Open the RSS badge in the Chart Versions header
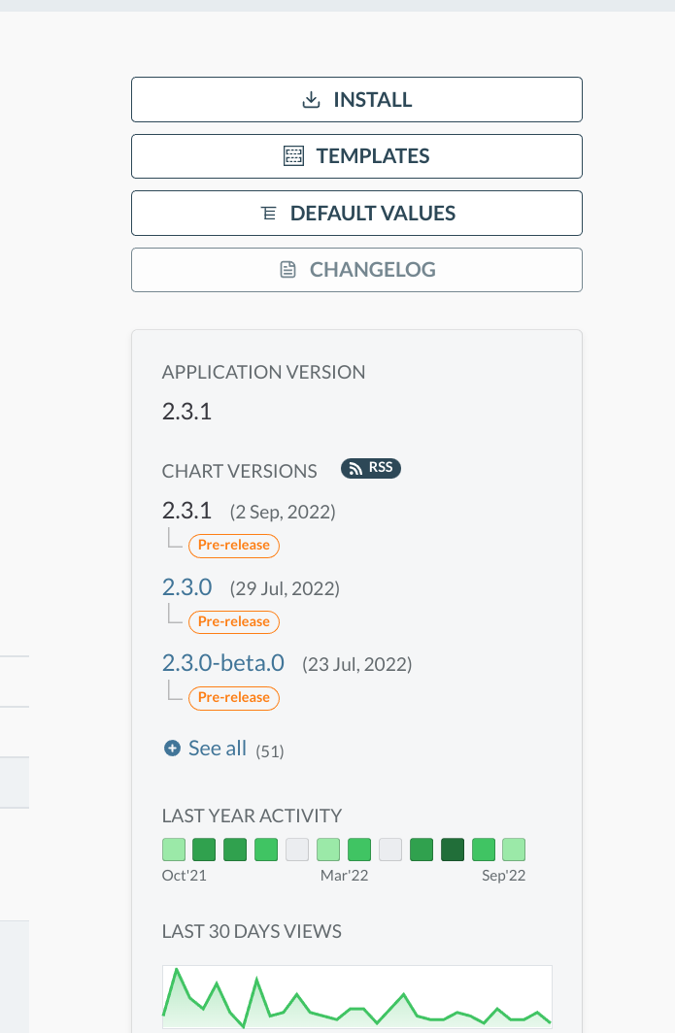This screenshot has width=675, height=1033. (370, 468)
